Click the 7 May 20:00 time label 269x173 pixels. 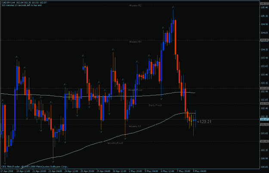[x=183, y=171]
